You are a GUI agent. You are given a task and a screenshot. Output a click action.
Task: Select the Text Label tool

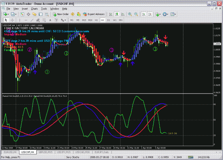tap(56, 20)
